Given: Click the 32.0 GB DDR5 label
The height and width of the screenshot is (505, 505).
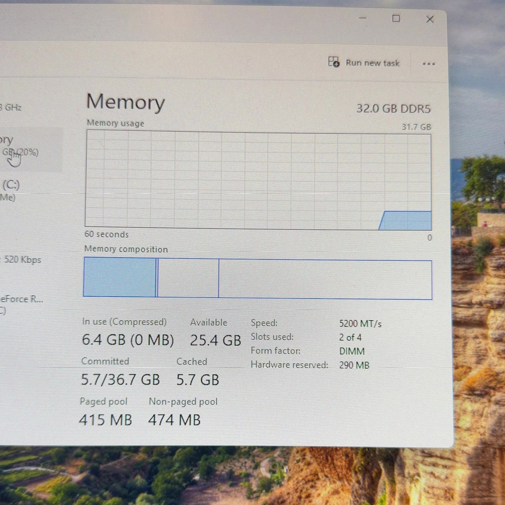Looking at the screenshot, I should tap(393, 109).
